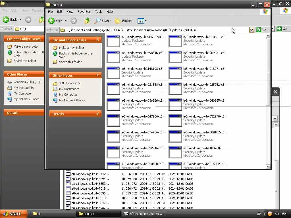The width and height of the screenshot is (291, 218).
Task: Select ie8-windowsxp-kb446294 row in 7-Zip list
Action: [x=130, y=179]
